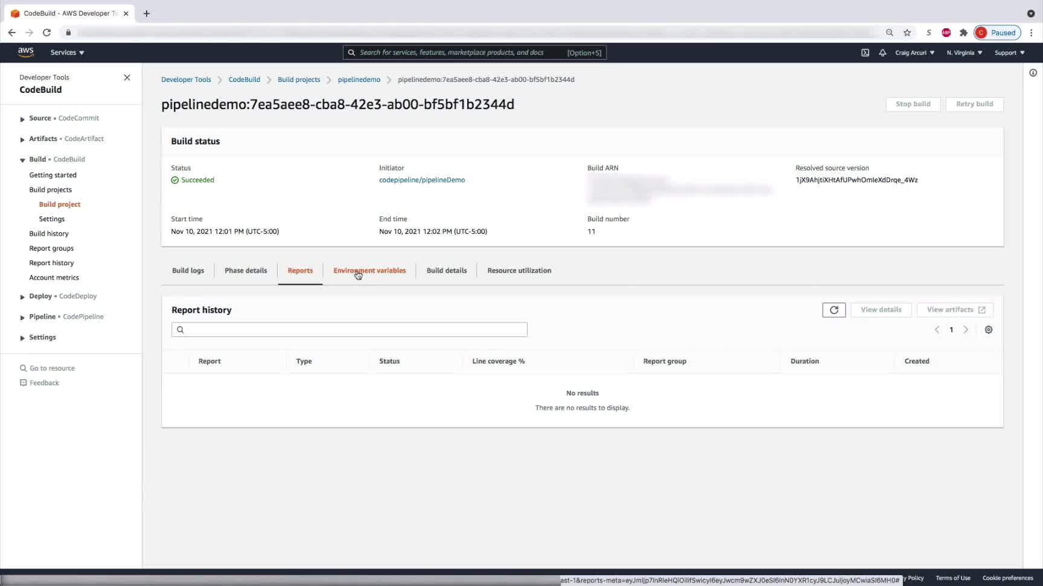1043x586 pixels.
Task: Open the Support dropdown menu
Action: coord(1009,52)
